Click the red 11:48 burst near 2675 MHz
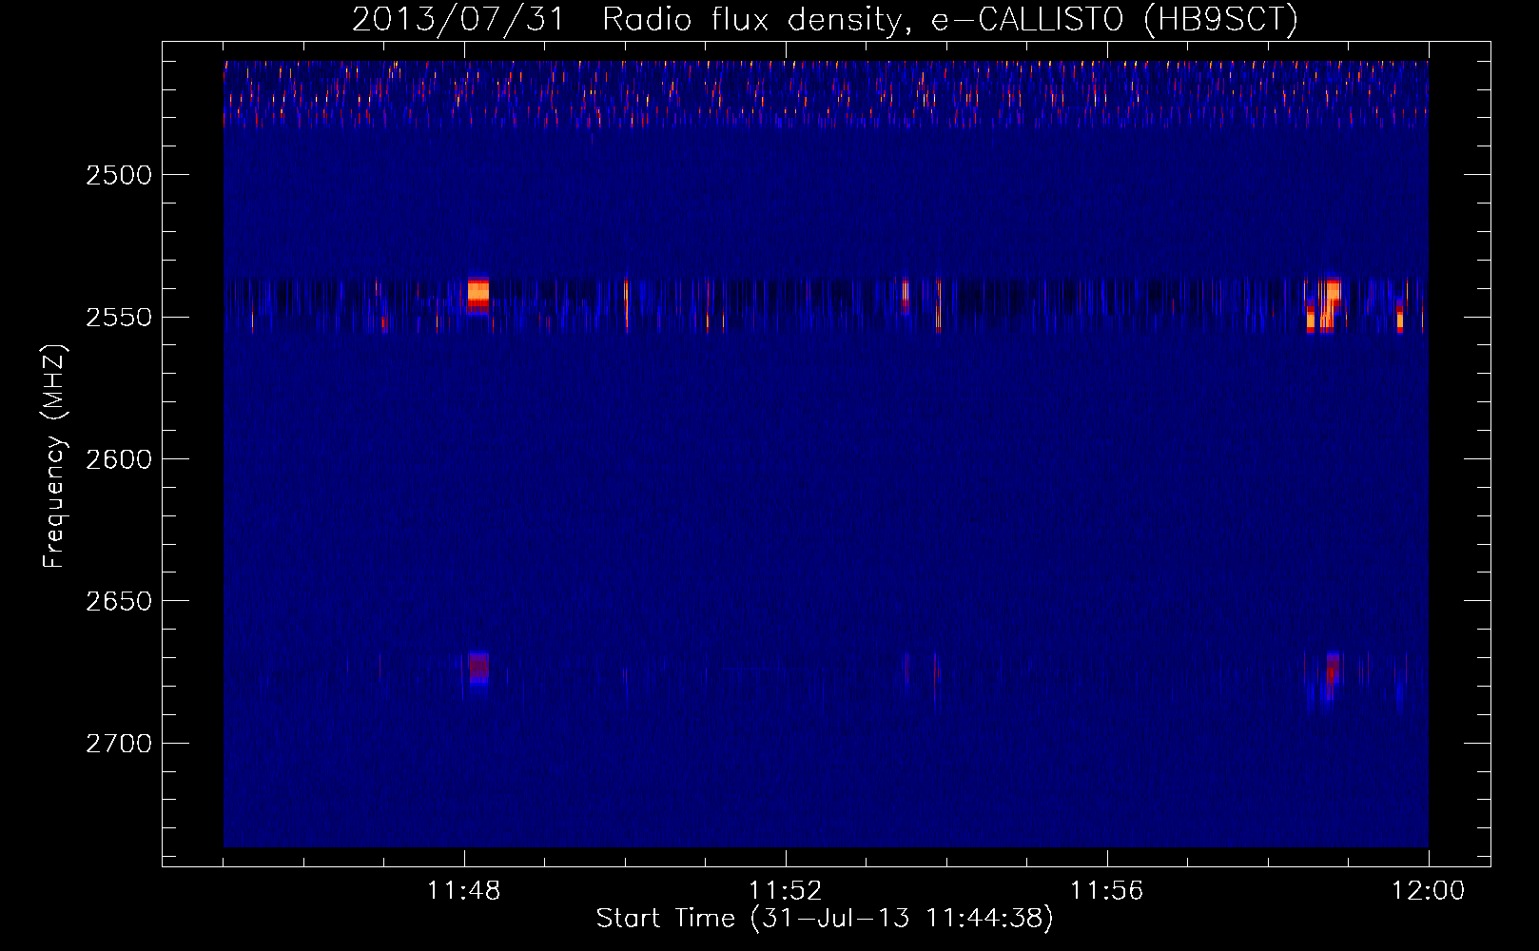The width and height of the screenshot is (1539, 951). (x=477, y=670)
